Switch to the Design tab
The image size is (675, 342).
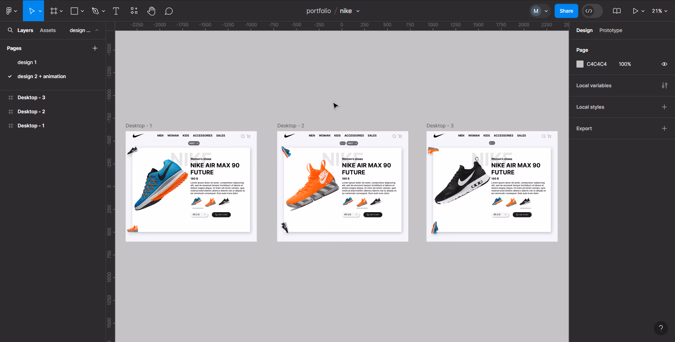click(584, 30)
